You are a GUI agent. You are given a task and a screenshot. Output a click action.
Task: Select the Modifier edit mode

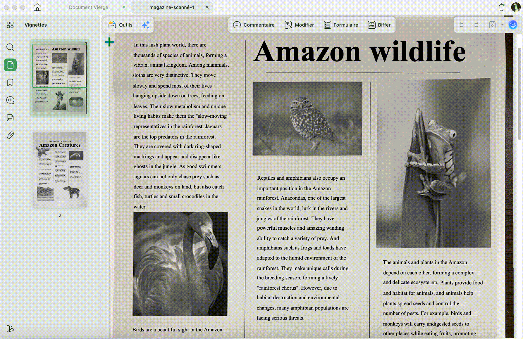click(x=300, y=25)
